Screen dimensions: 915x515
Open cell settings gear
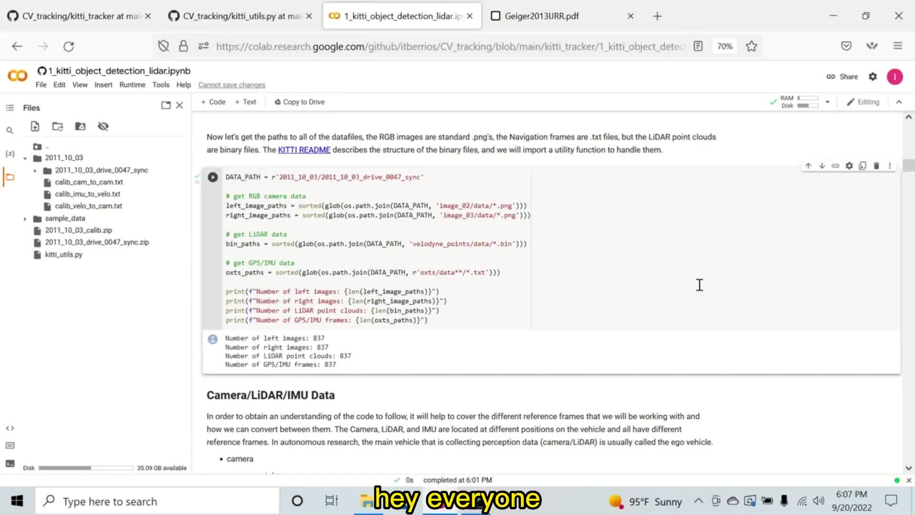[x=849, y=166]
